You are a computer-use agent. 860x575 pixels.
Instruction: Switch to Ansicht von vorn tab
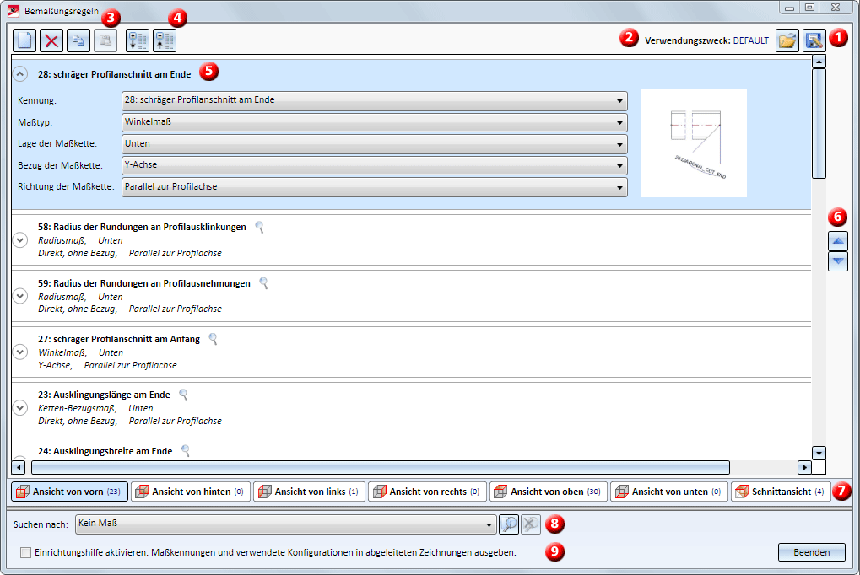point(70,492)
